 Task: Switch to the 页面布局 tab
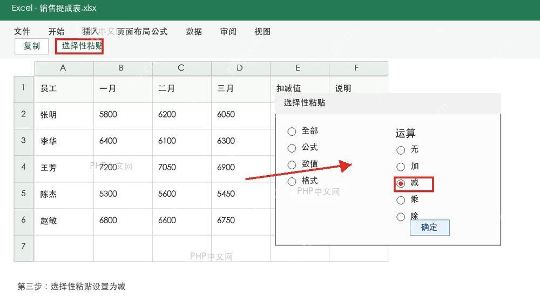click(133, 32)
